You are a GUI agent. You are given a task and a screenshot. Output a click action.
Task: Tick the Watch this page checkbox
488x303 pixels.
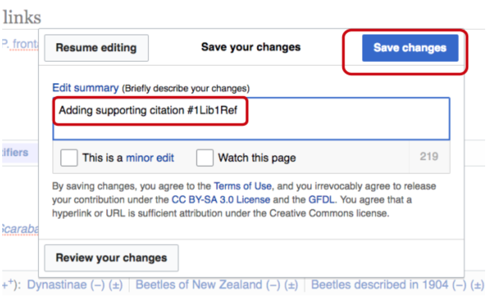click(x=205, y=158)
